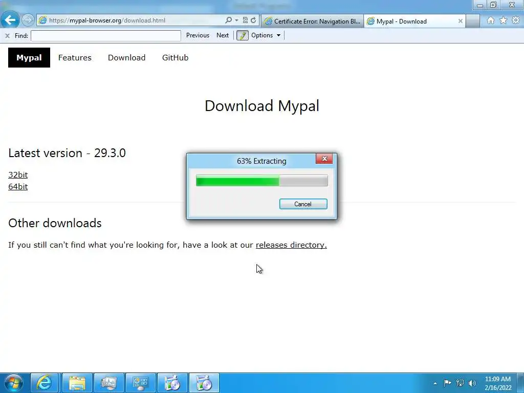Open Find bar Options dropdown
This screenshot has width=524, height=393.
coord(266,35)
